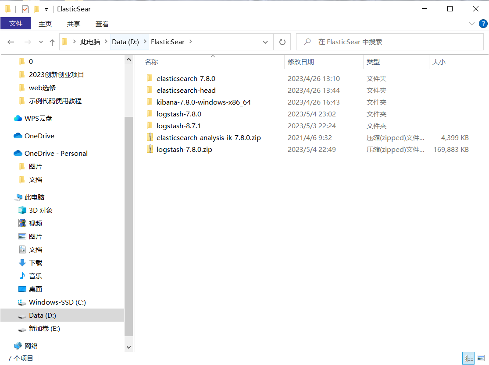Switch to the 共享 ribbon tab
489x365 pixels.
pyautogui.click(x=74, y=24)
